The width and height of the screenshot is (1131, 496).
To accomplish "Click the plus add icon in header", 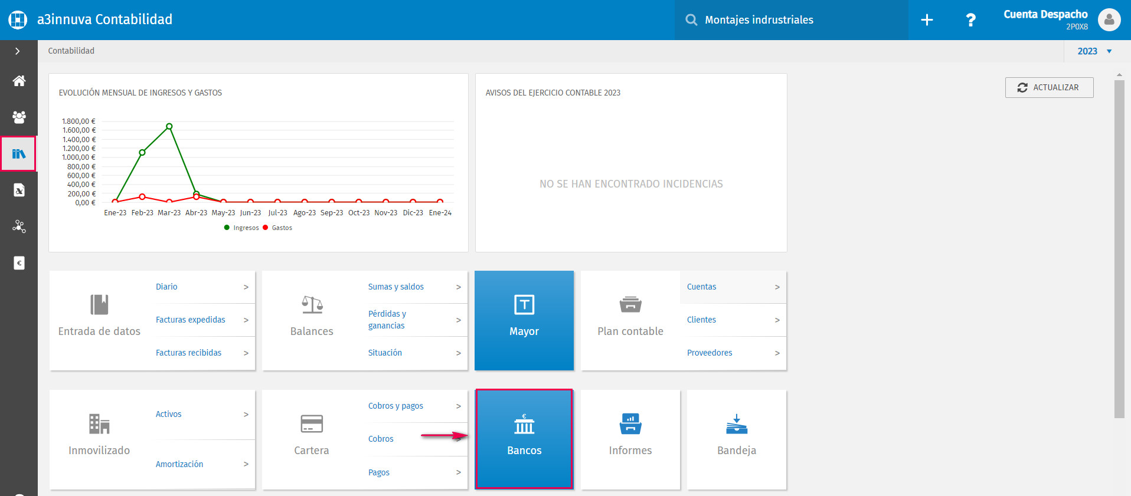I will click(927, 20).
